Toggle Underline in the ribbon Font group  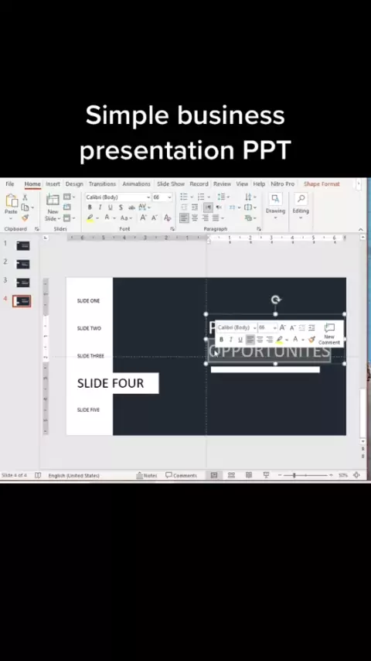point(111,207)
